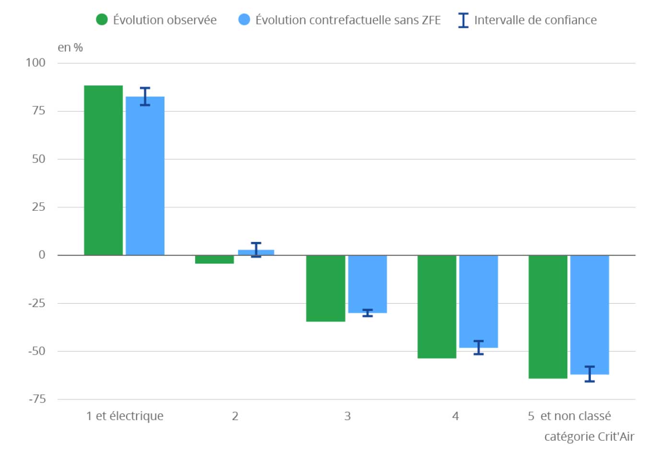Viewport: 656px width, 458px height.
Task: Click the error bar on category 5 blue bar
Action: [590, 374]
